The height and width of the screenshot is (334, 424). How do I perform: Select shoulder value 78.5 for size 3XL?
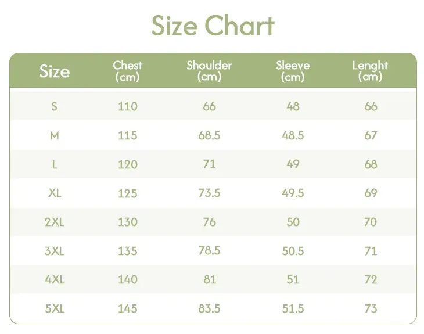point(209,251)
